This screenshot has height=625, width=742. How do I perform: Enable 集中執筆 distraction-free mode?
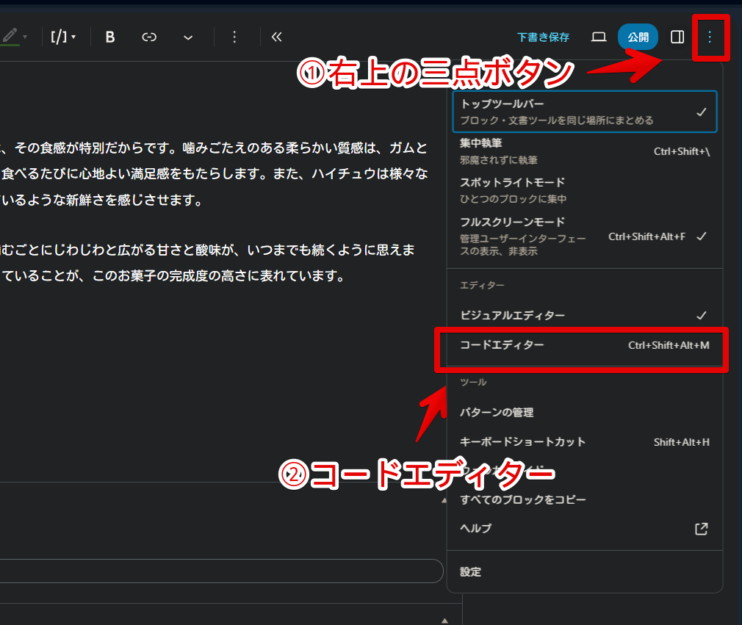585,151
